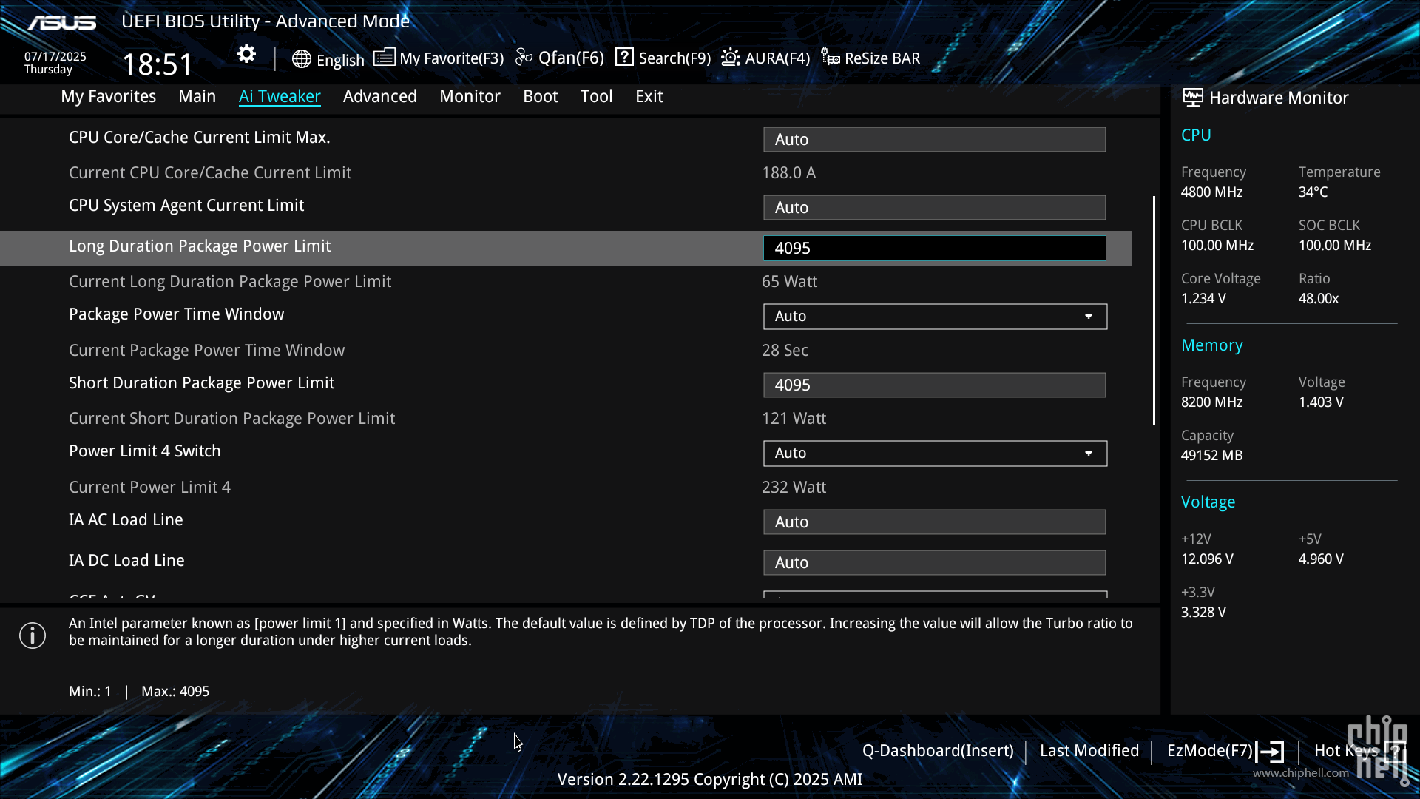Select Power Limit 4 Switch label
Screen dimensions: 1420x799
pos(145,451)
